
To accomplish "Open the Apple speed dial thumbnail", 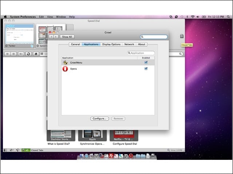I will tap(92, 136).
